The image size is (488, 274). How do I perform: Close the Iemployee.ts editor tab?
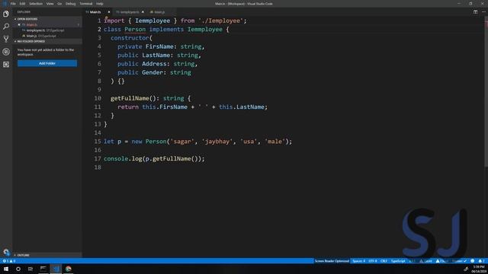143,12
